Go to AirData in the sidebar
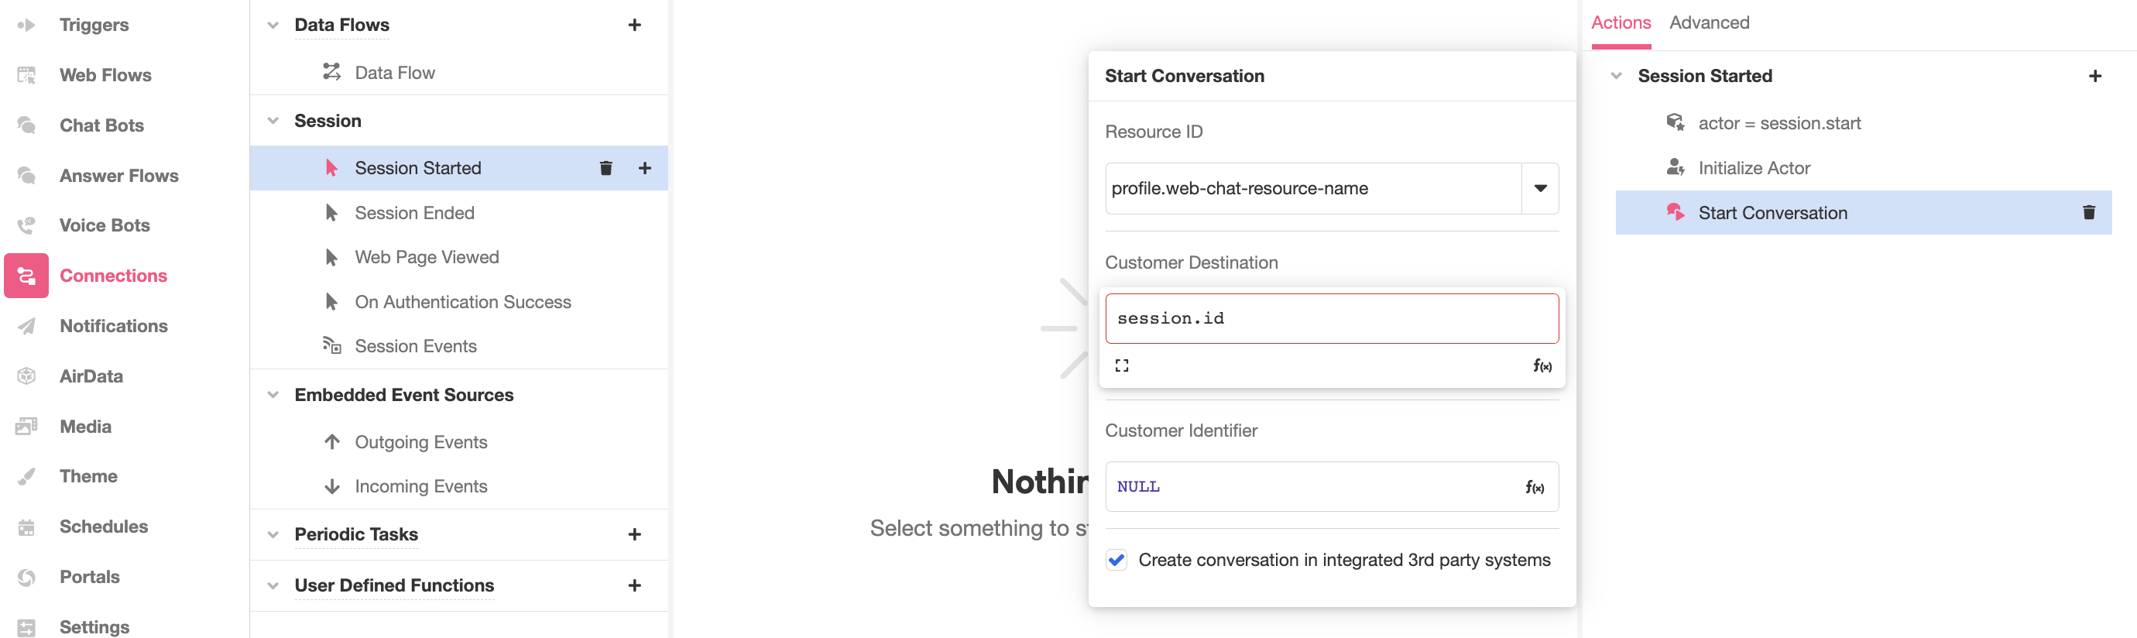Image resolution: width=2137 pixels, height=638 pixels. pos(91,376)
